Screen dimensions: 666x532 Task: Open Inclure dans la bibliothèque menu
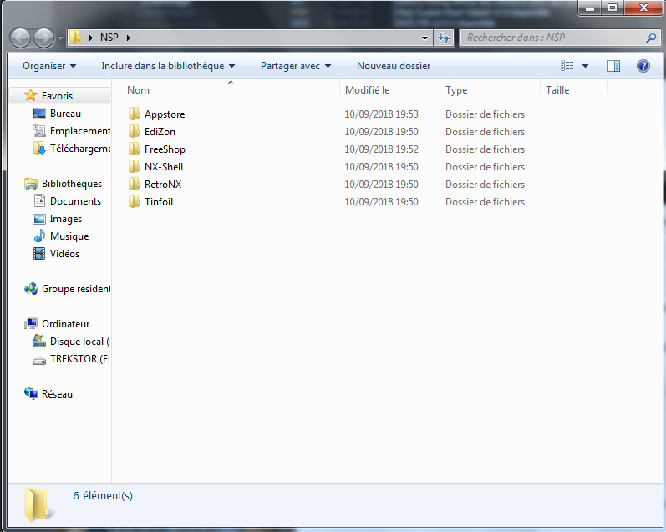coord(168,66)
